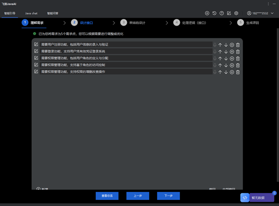The height and width of the screenshot is (206, 279).
Task: Click the 上一步 previous step button
Action: [137, 196]
